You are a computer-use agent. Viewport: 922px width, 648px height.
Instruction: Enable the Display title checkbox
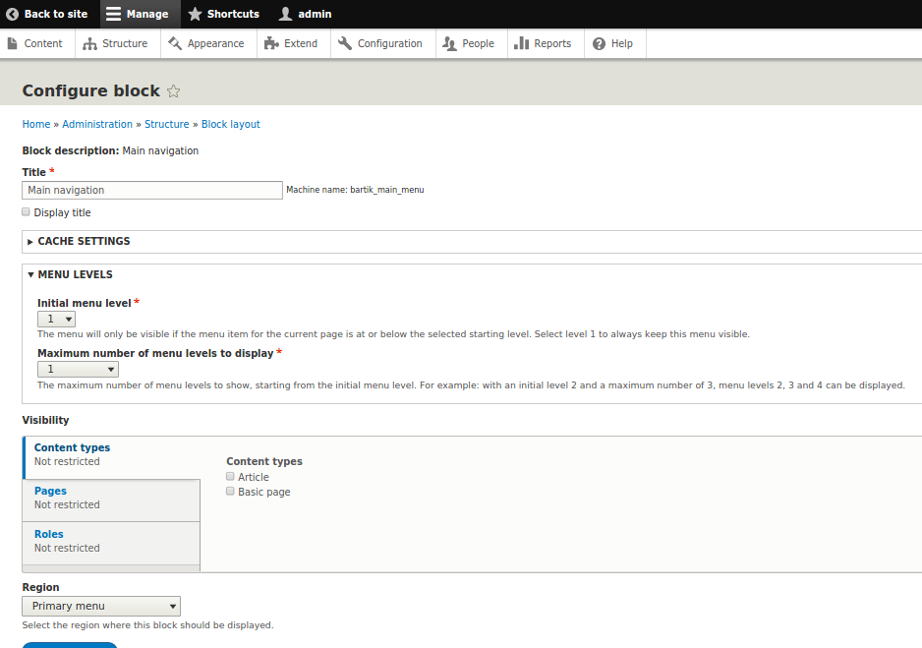click(25, 211)
